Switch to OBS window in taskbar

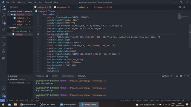tap(48, 105)
